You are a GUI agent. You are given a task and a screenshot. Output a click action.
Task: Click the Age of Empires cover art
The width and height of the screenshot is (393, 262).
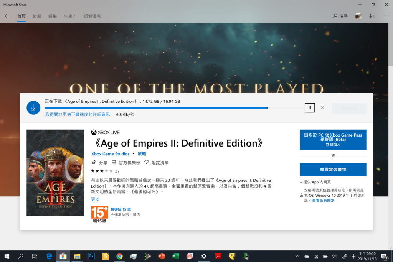pyautogui.click(x=55, y=173)
